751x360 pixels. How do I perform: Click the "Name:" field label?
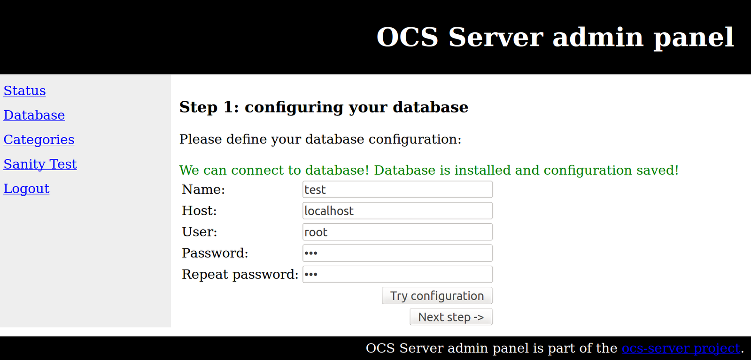point(203,189)
